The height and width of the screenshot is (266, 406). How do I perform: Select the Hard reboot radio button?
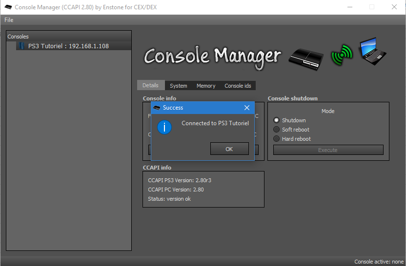(277, 139)
